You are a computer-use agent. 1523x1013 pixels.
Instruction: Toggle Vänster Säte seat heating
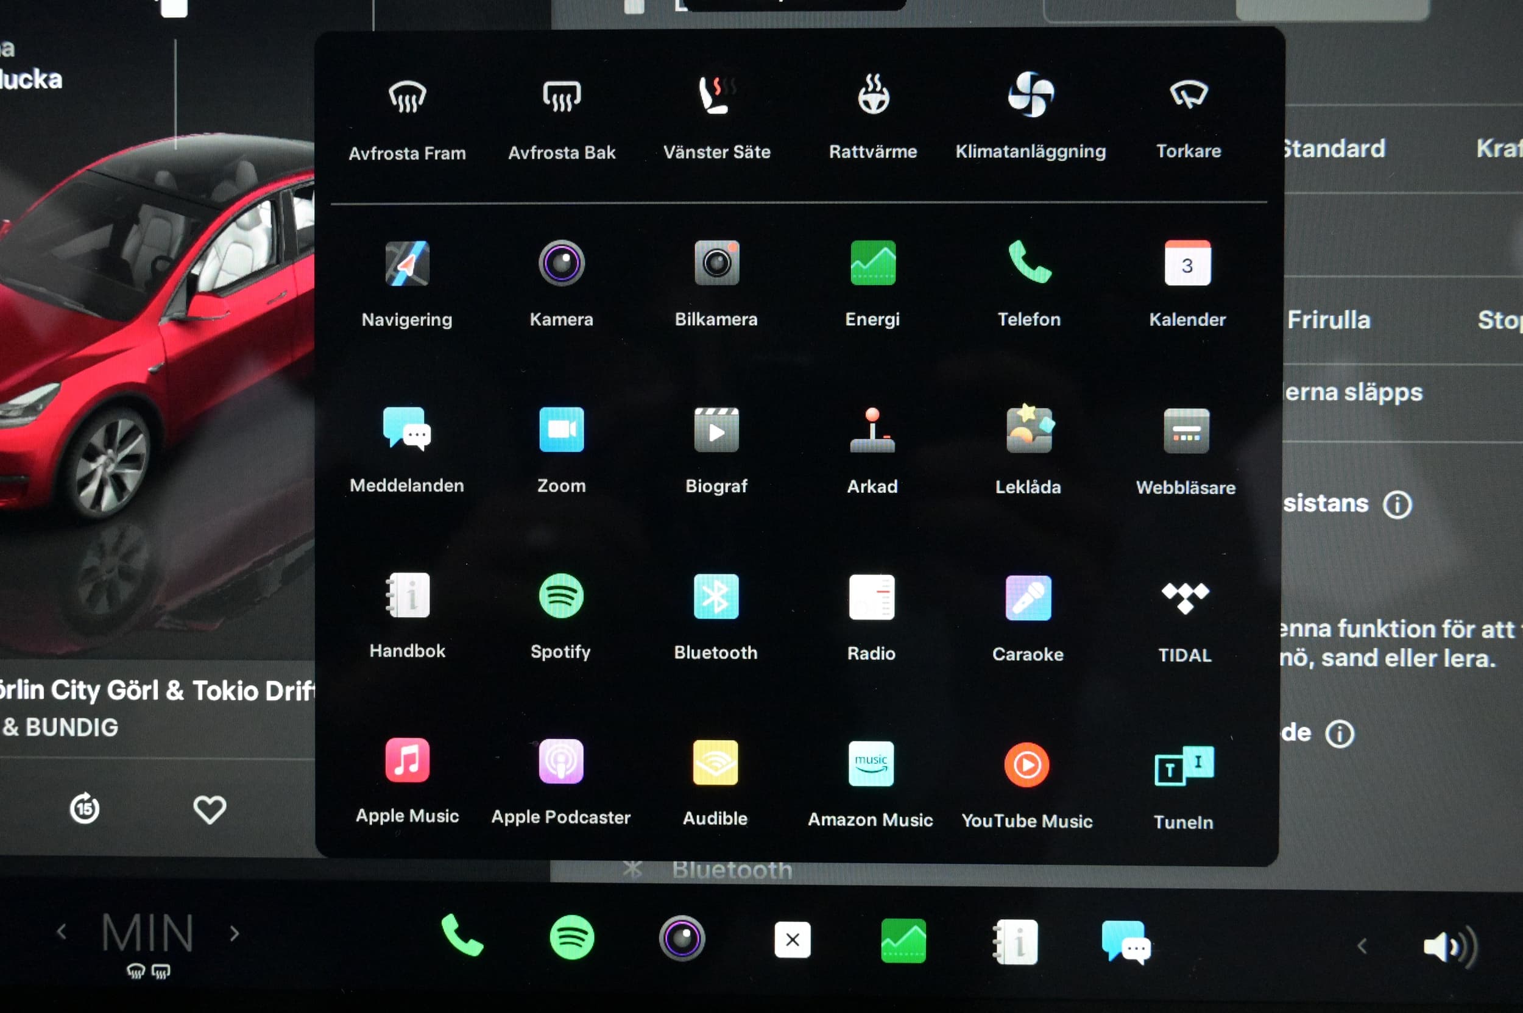tap(716, 118)
